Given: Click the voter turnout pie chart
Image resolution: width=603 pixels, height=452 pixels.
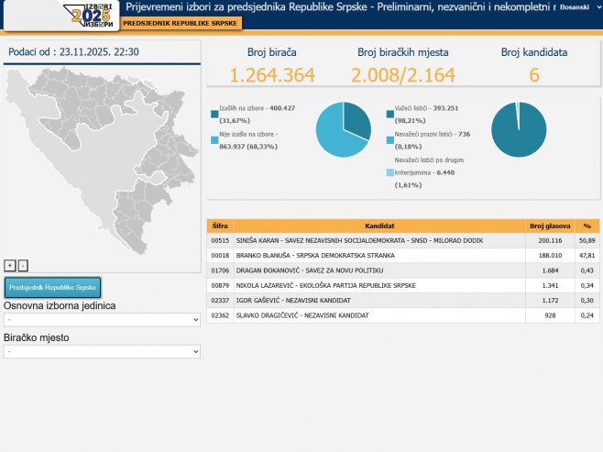Looking at the screenshot, I should pos(343,129).
